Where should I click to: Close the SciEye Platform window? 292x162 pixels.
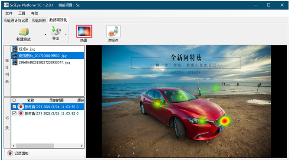[x=282, y=5]
